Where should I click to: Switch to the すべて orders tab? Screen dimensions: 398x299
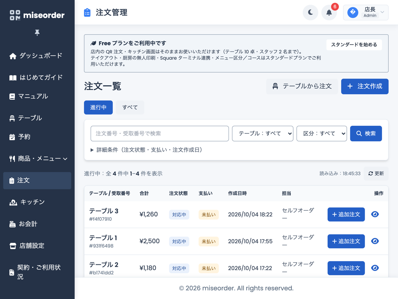coord(130,107)
